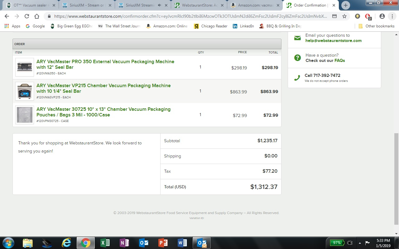Open OneNote from the taskbar
The height and width of the screenshot is (249, 399).
point(124,243)
